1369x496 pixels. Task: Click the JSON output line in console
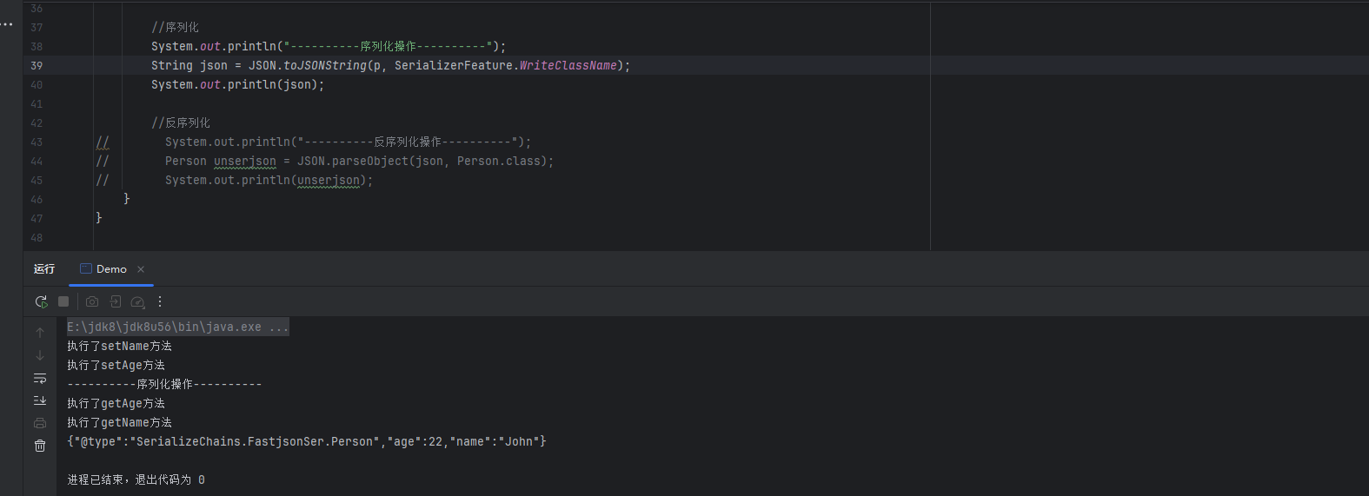[306, 442]
